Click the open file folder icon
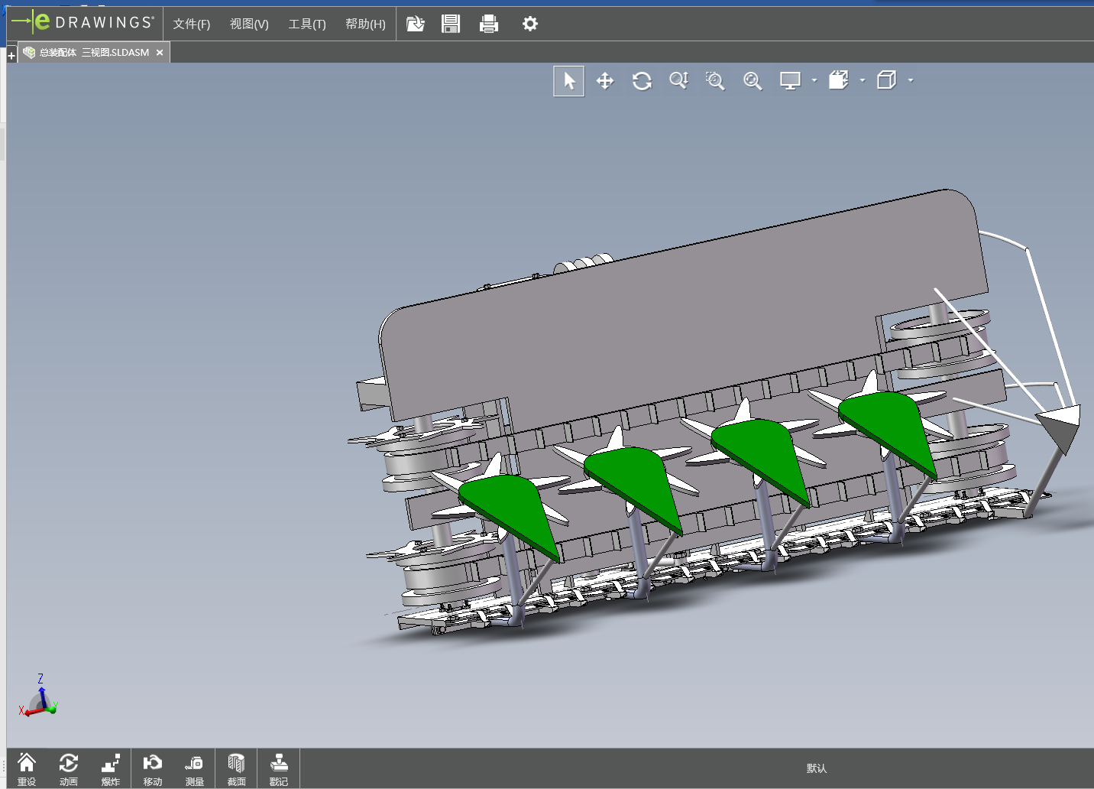This screenshot has height=789, width=1094. (415, 24)
